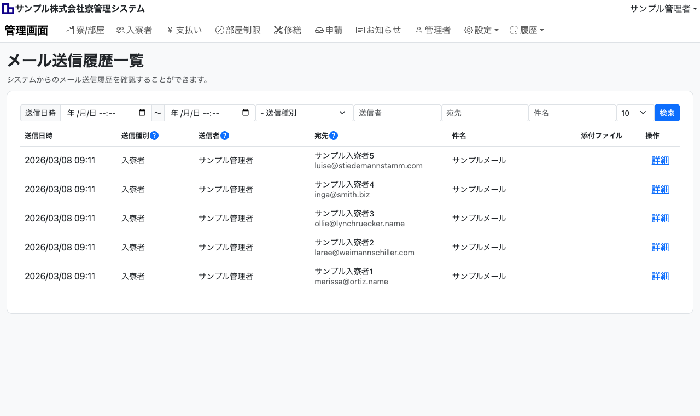Expand the 送信種別 filter dropdown

[x=304, y=113]
